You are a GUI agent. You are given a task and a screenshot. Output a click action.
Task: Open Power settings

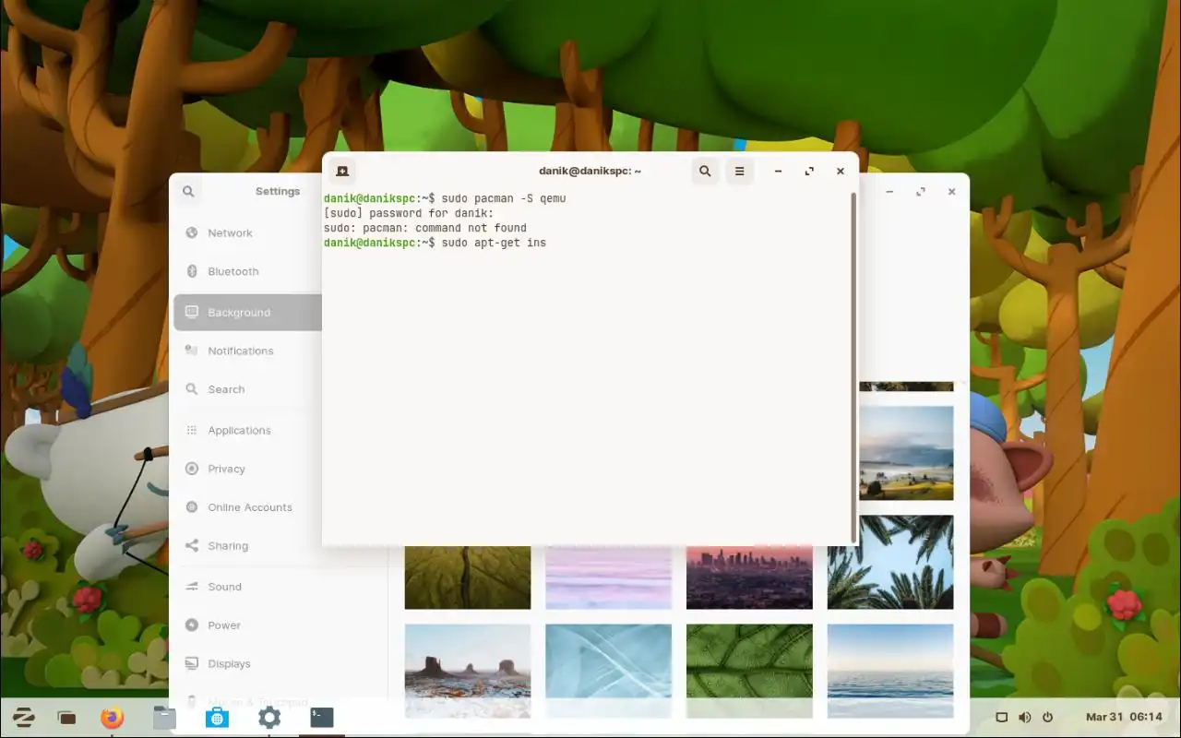[x=279, y=625]
